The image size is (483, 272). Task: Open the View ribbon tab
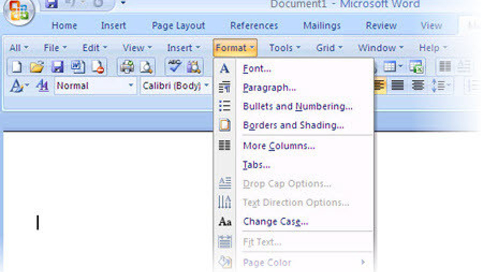point(431,26)
